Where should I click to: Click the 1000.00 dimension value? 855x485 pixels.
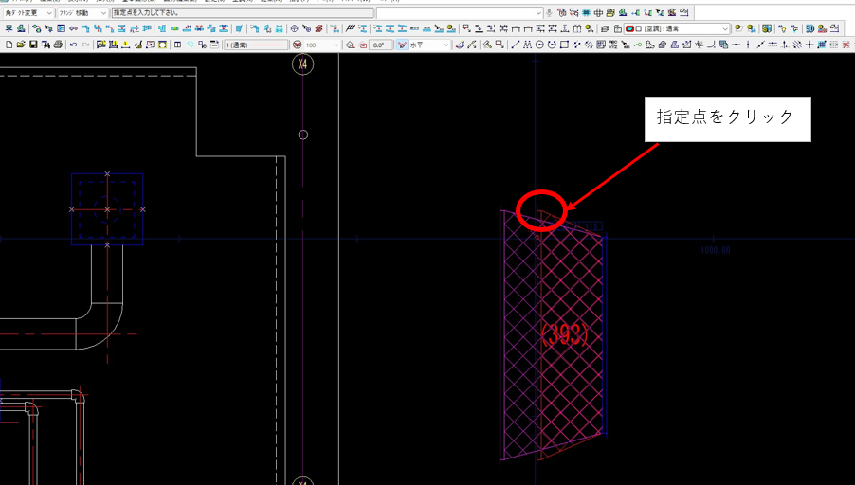click(x=716, y=250)
